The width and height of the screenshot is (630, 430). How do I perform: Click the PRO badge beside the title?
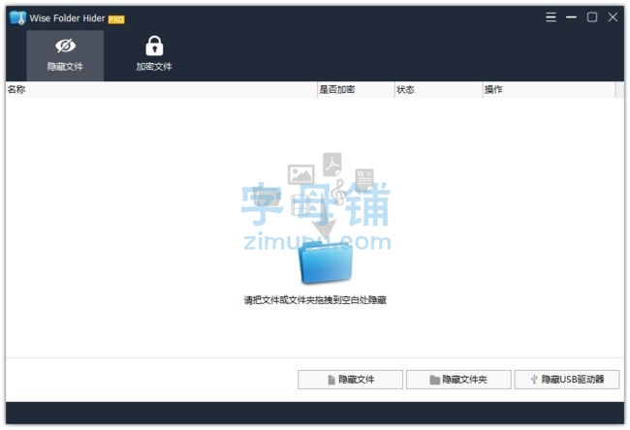(116, 19)
